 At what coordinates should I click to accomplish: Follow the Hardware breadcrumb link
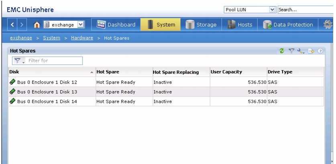click(x=82, y=38)
